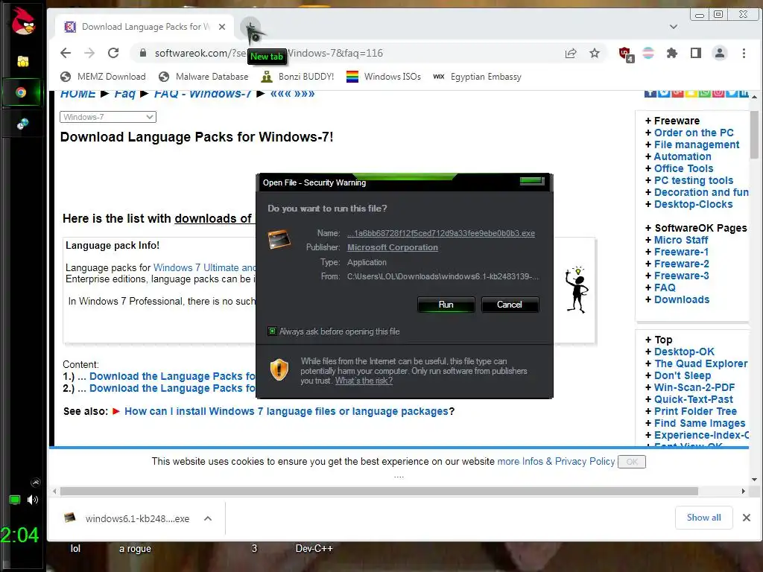
Task: Open the Automation sidebar link
Action: click(x=683, y=156)
